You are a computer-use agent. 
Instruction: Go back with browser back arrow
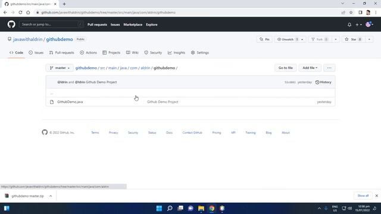point(5,12)
